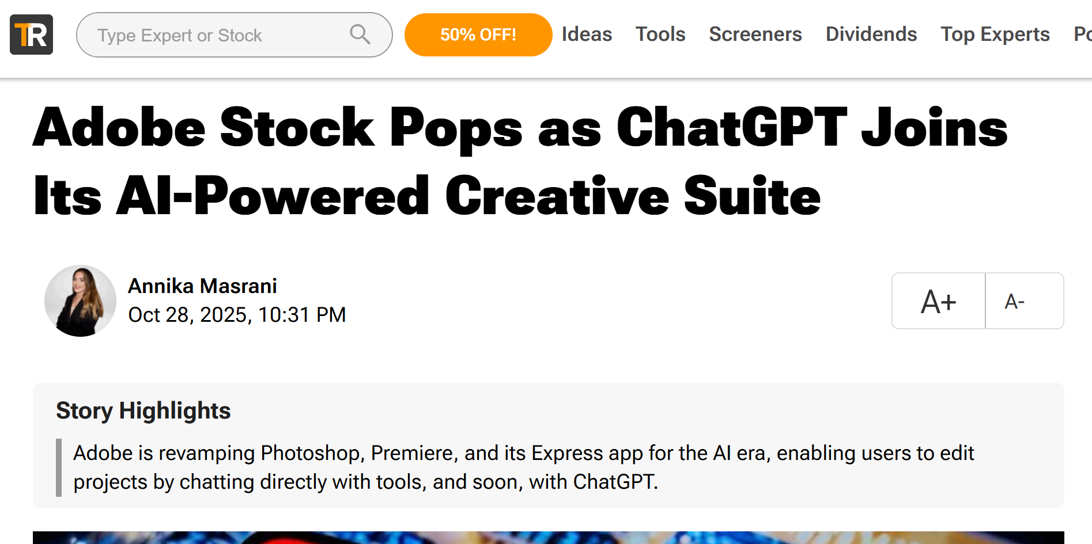
Task: Click the TipRanks logo icon
Action: tap(31, 35)
